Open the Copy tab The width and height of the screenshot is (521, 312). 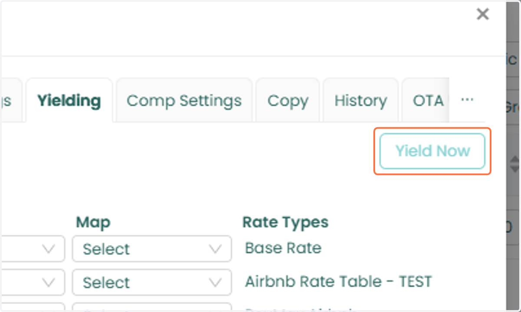[288, 101]
